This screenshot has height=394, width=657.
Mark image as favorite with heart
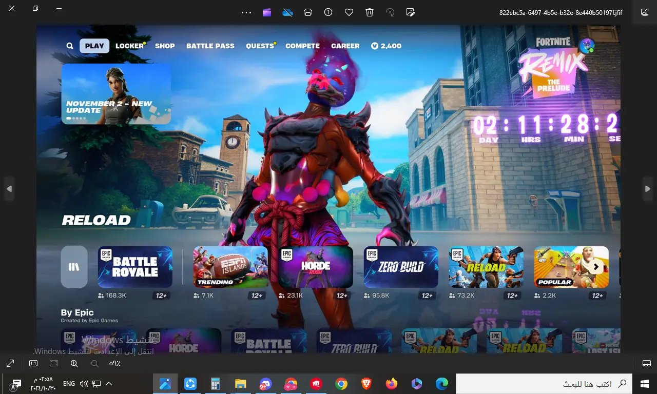(349, 12)
